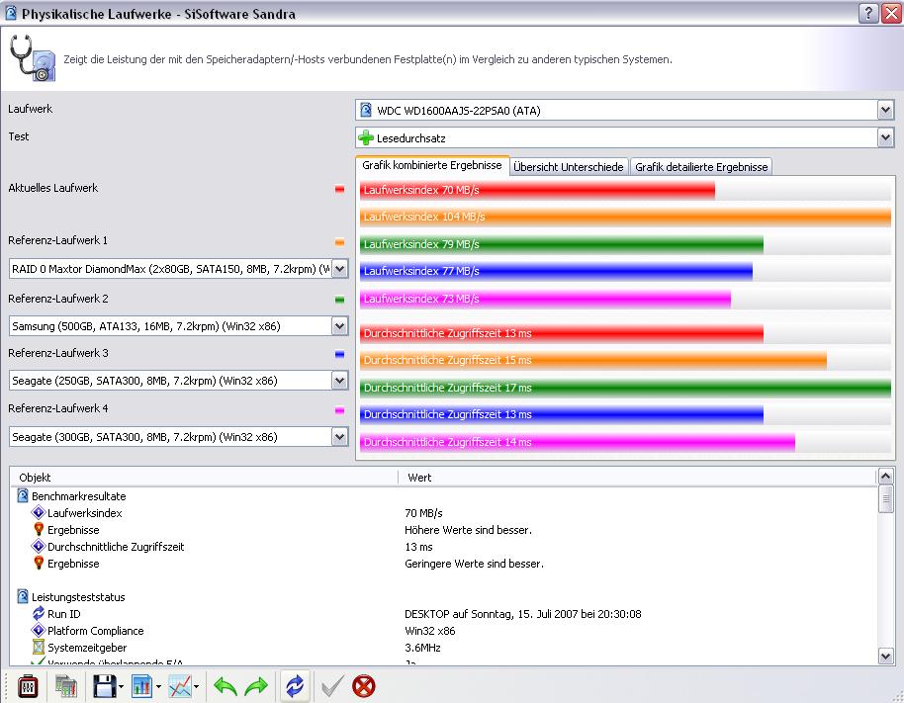Open the Laufwerk drive selection dropdown
Screen dimensions: 904x703
click(885, 110)
